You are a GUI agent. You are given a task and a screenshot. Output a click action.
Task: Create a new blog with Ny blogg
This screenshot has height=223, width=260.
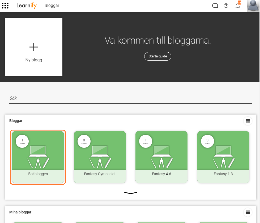34,47
